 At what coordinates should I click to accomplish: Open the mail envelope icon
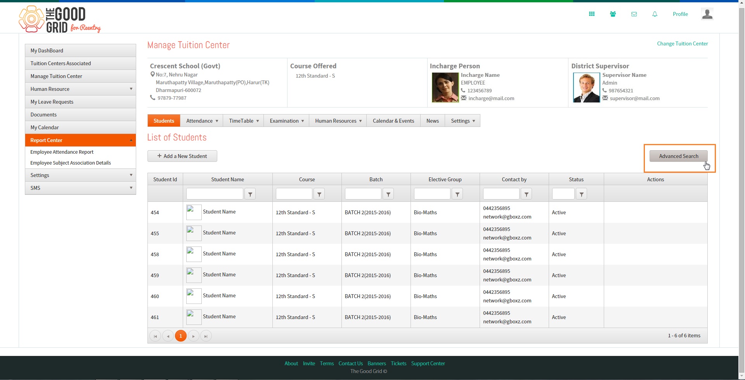[x=634, y=14]
